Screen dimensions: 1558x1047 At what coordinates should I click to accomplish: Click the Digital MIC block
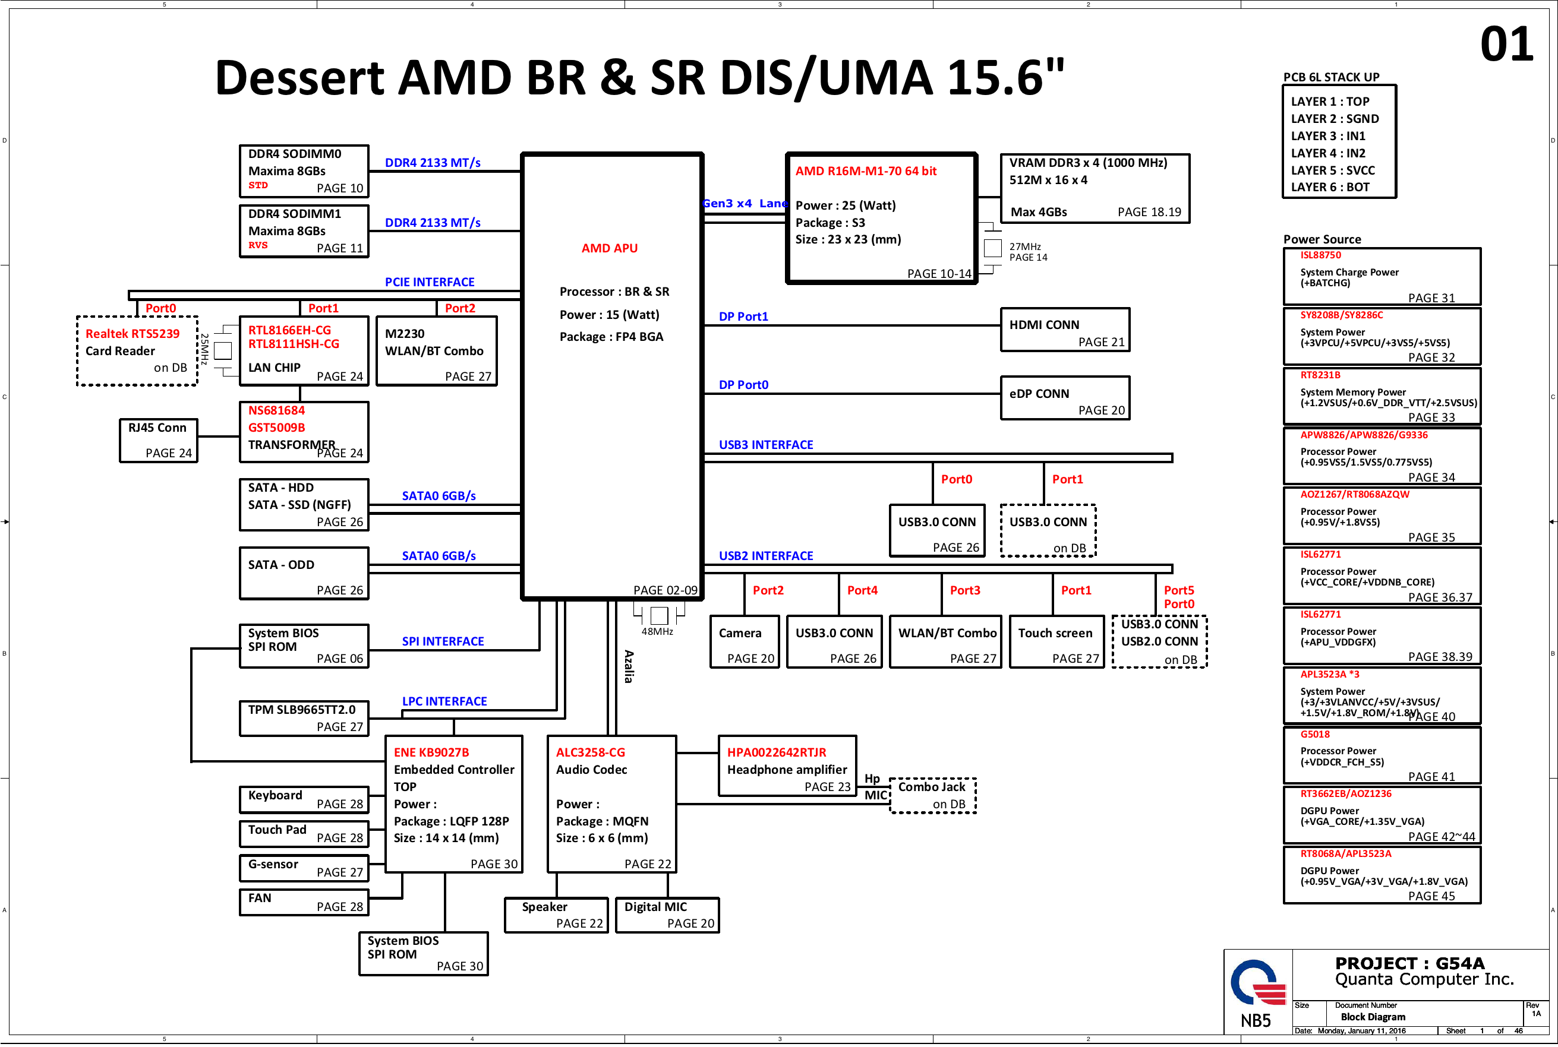click(667, 916)
